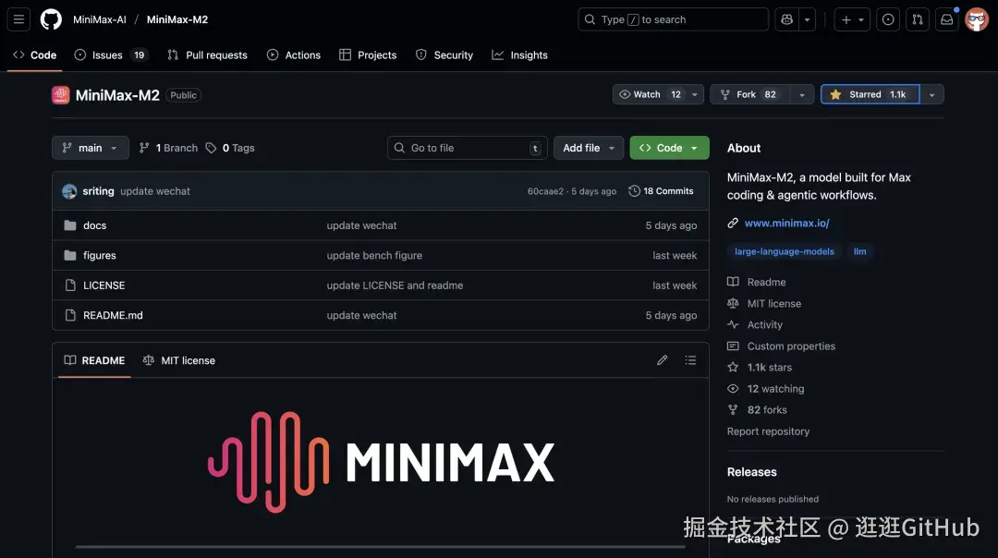Open the Add file dropdown
Screen dimensions: 998x558
pos(588,148)
